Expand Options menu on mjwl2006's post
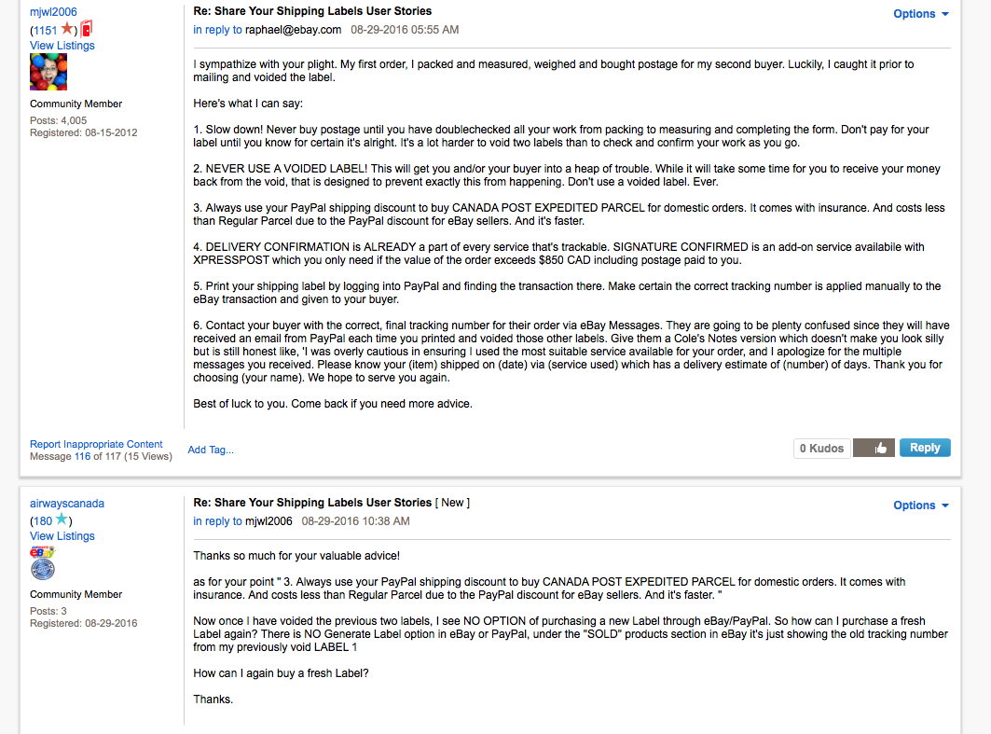This screenshot has height=734, width=991. coord(920,14)
